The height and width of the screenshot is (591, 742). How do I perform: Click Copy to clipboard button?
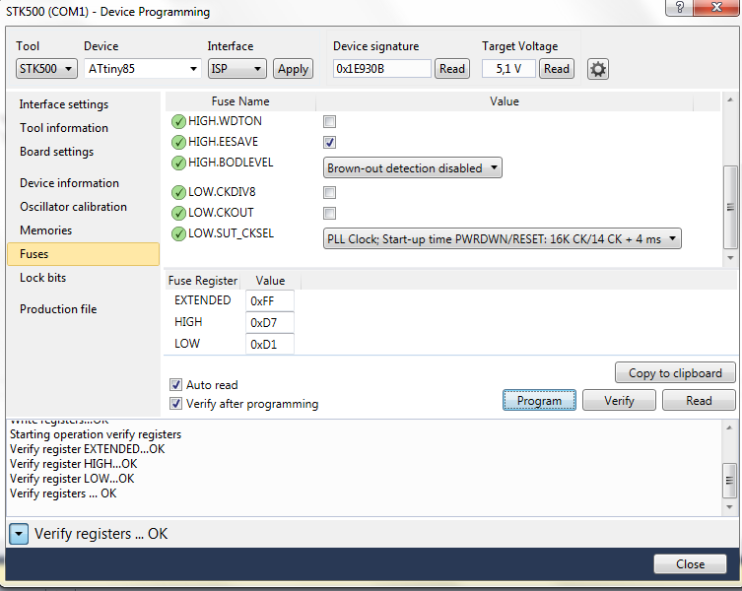[x=675, y=373]
